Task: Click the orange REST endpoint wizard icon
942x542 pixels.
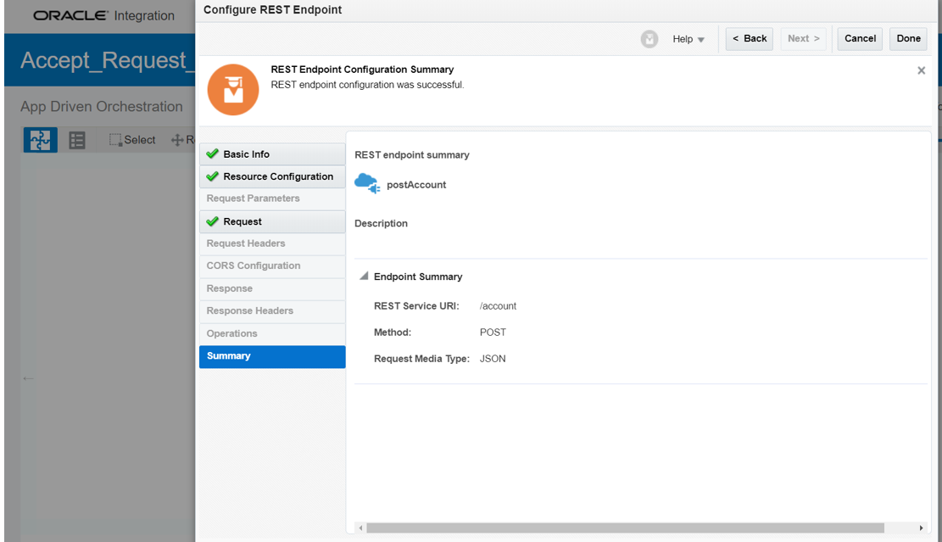Action: (233, 90)
